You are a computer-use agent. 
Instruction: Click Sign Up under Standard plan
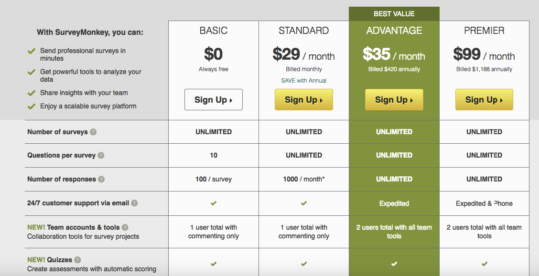304,100
